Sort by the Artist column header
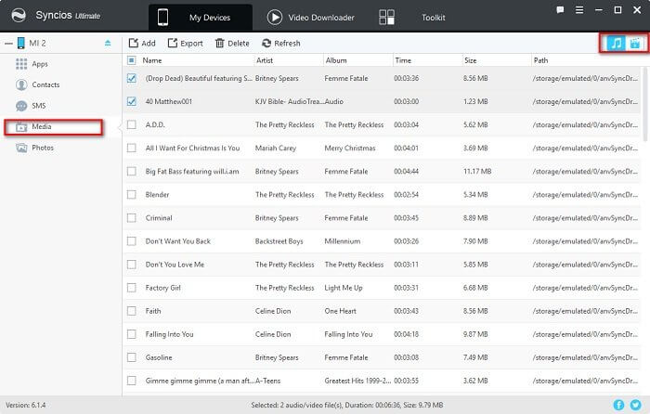650x414 pixels. 265,60
